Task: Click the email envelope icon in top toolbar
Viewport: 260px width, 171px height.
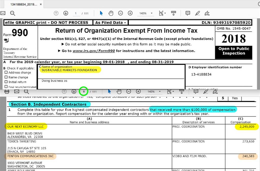Action: [x=3, y=13]
